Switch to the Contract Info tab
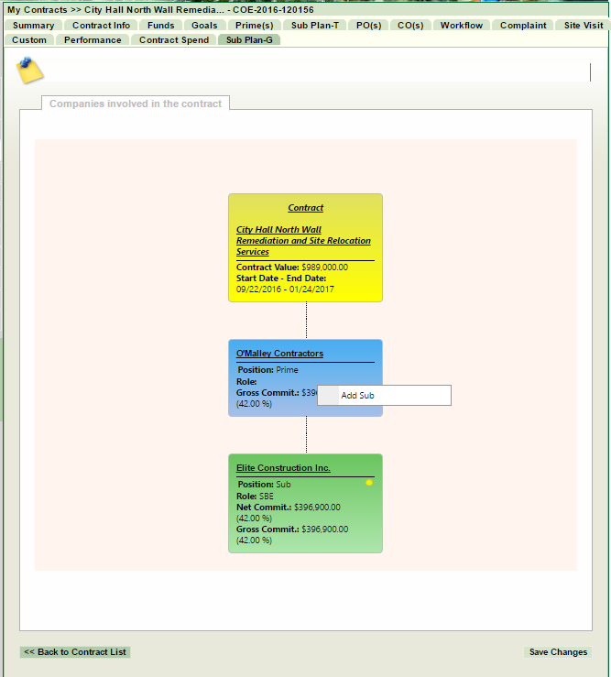 tap(101, 26)
